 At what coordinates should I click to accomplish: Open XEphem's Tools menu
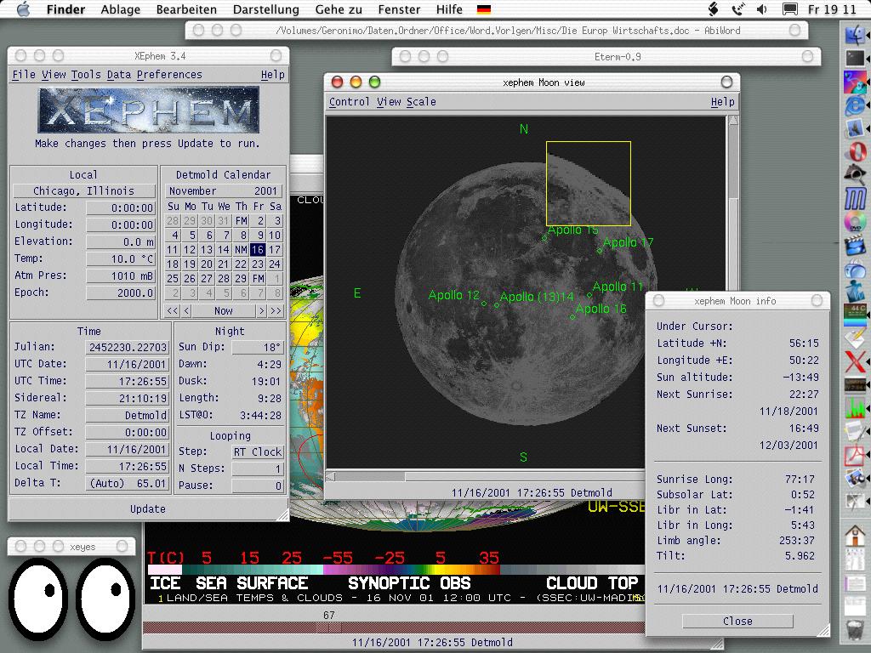[86, 75]
